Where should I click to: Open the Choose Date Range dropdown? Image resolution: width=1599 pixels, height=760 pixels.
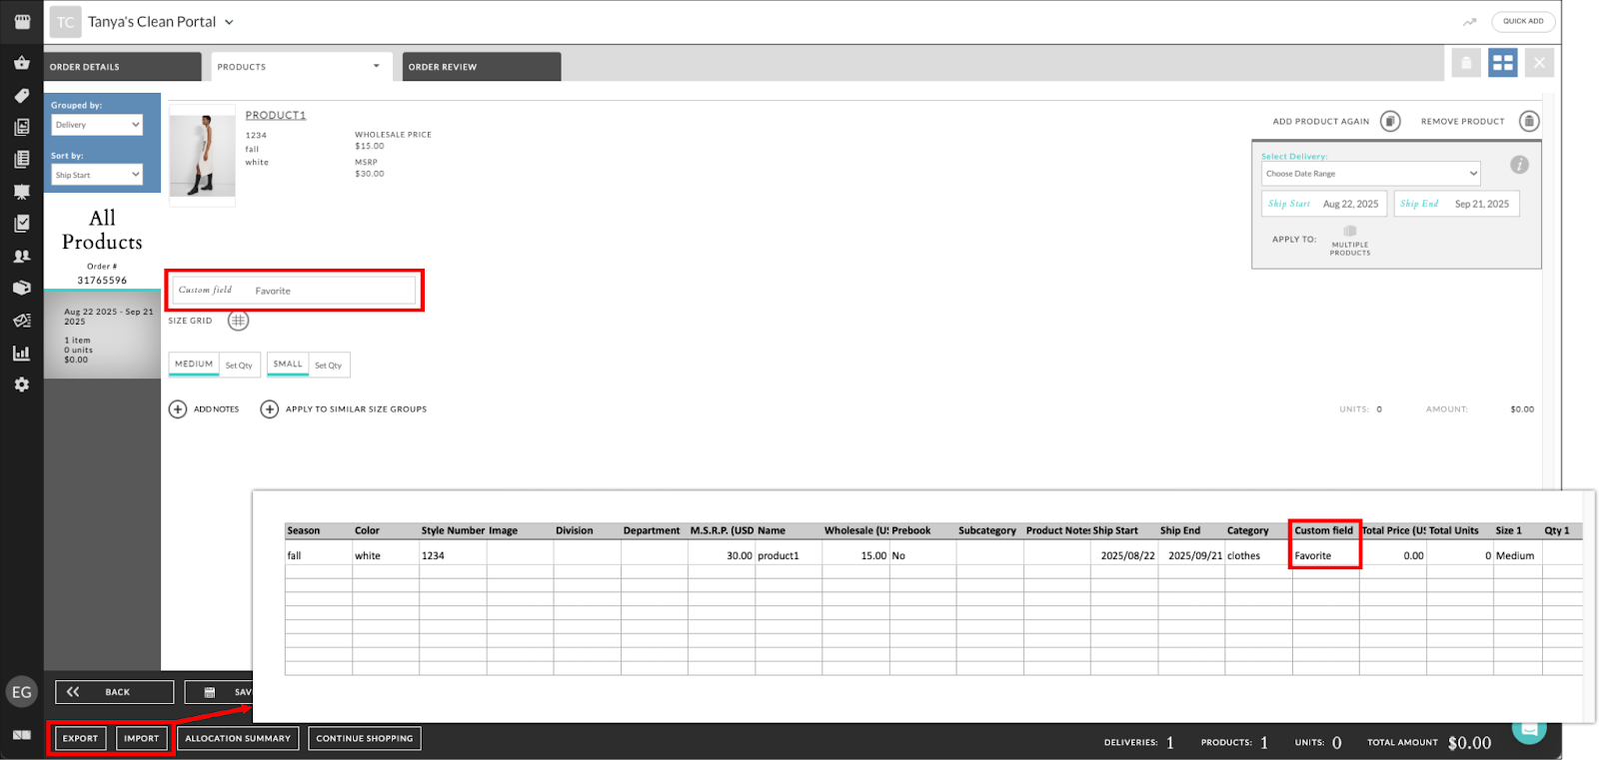(x=1370, y=174)
